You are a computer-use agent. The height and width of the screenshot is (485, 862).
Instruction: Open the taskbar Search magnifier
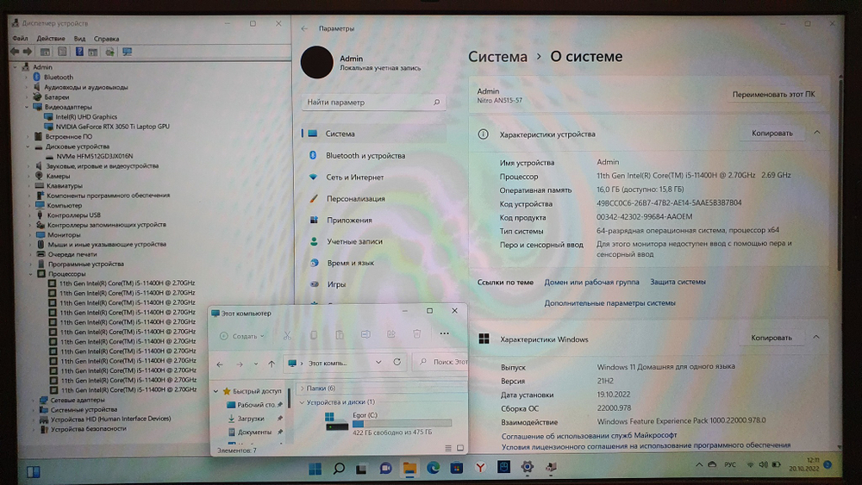tap(339, 469)
